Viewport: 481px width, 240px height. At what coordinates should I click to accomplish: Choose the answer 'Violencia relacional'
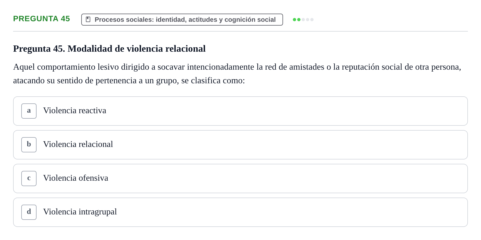240,145
